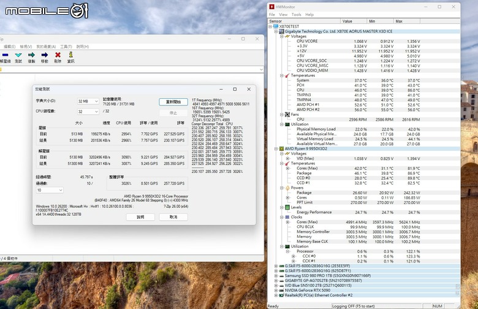The width and height of the screenshot is (478, 309).
Task: Click the X870ETEST computer icon
Action: tap(276, 26)
